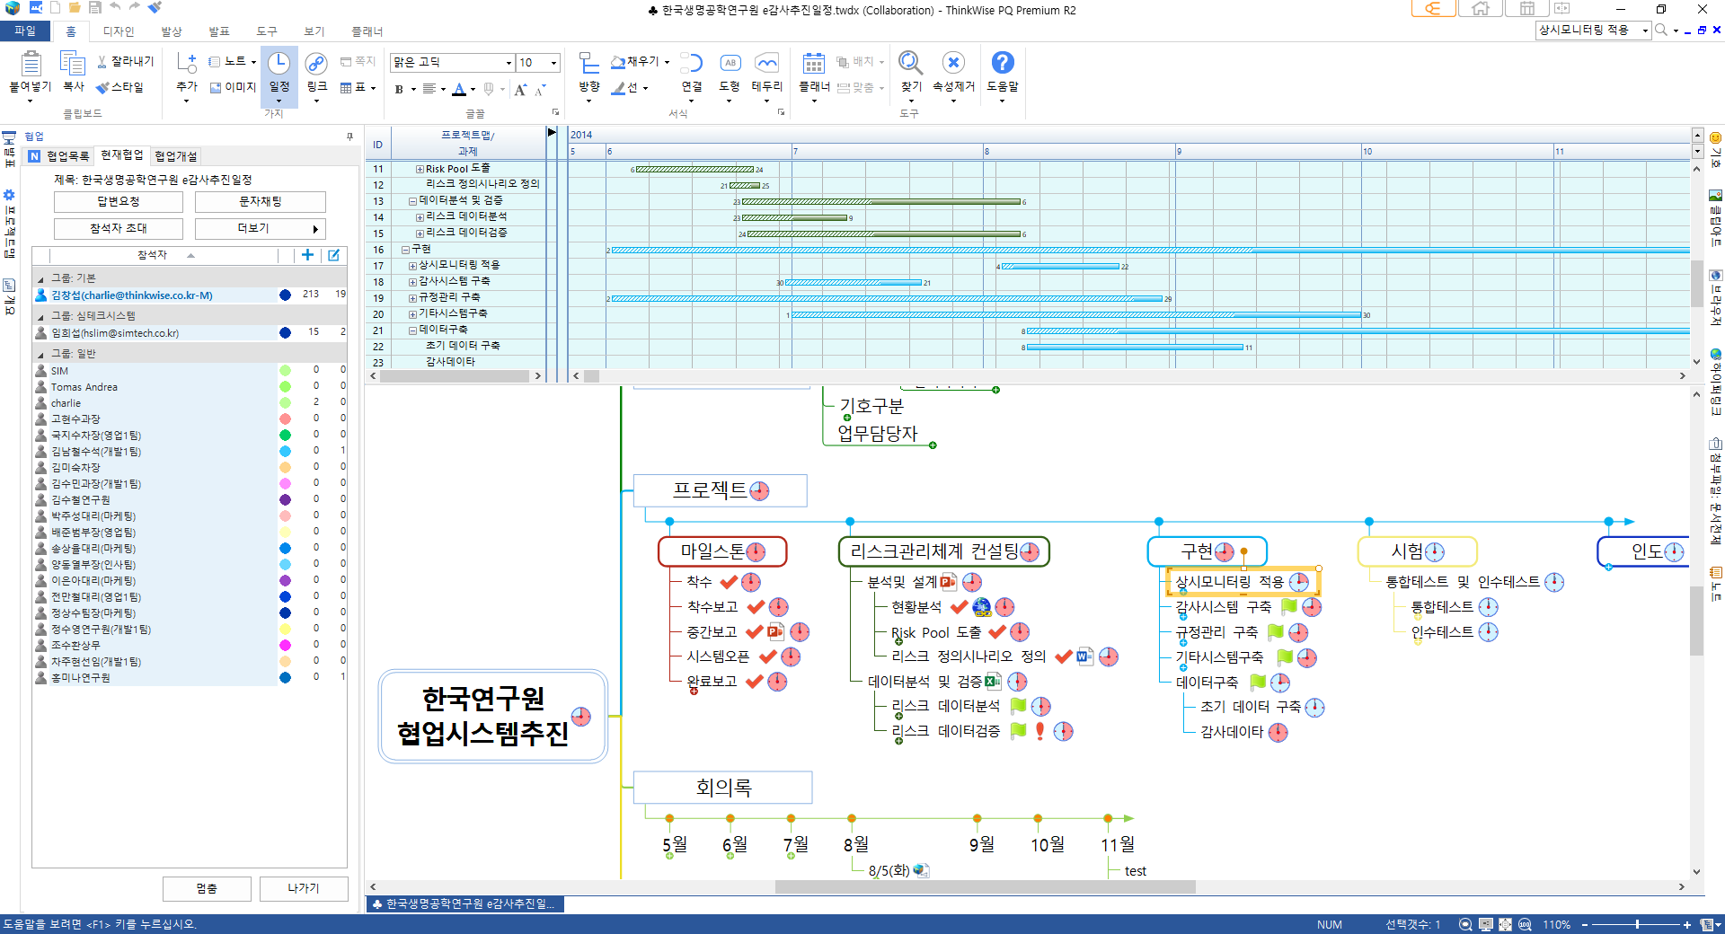Switch to calendar view mode button

point(1527,9)
